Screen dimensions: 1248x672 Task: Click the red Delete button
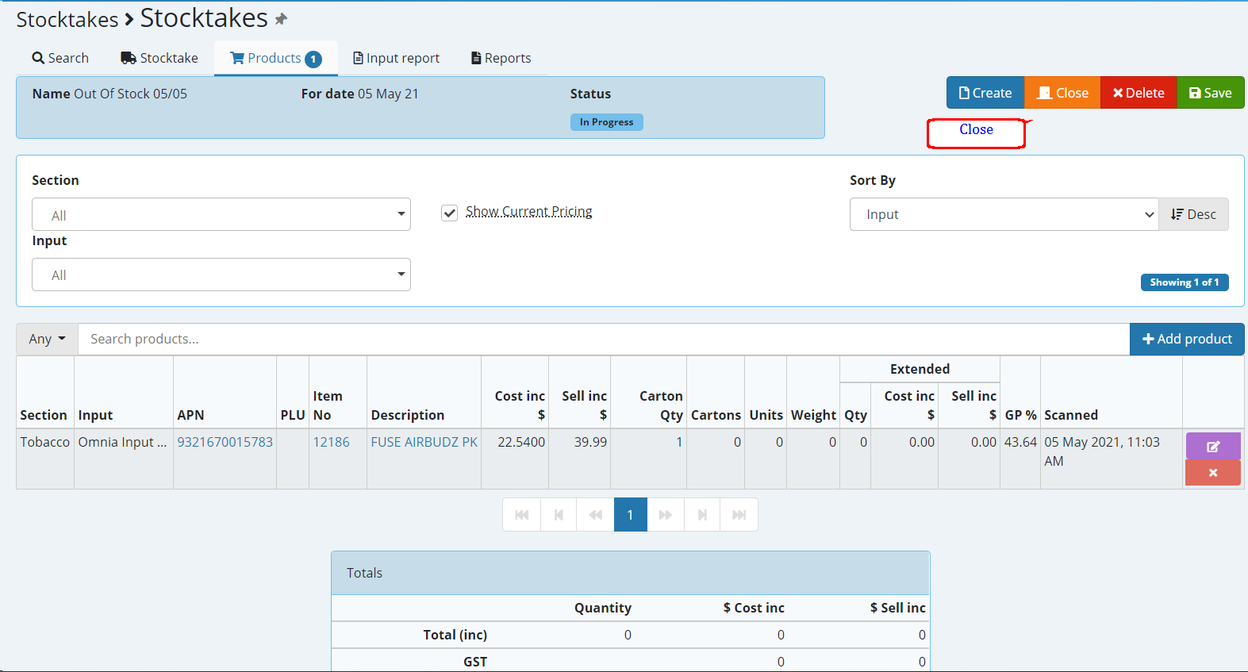[x=1139, y=93]
